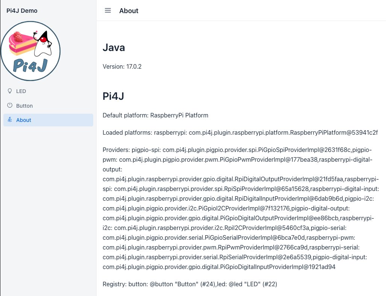
Task: Click the Java section heading
Action: [x=114, y=48]
